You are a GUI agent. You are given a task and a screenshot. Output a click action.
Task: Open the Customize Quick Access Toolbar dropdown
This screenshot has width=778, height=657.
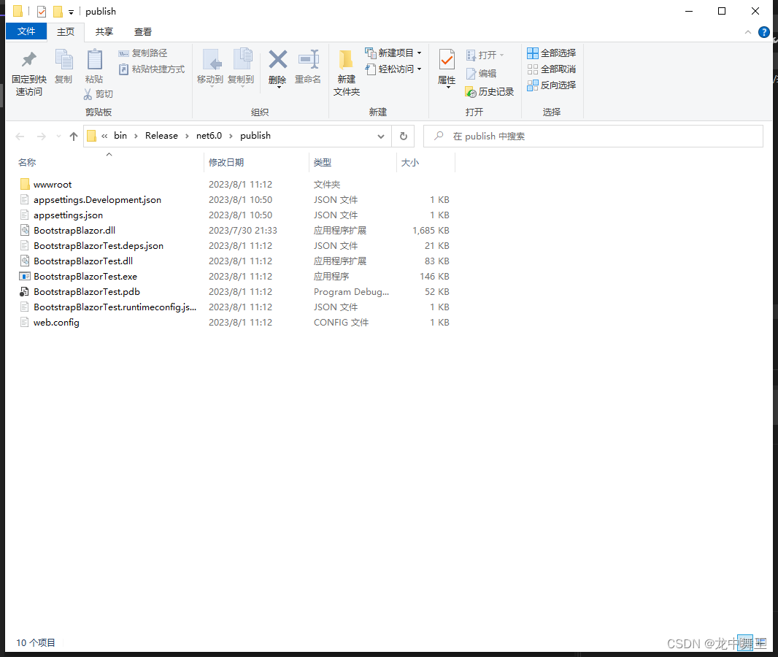tap(71, 12)
